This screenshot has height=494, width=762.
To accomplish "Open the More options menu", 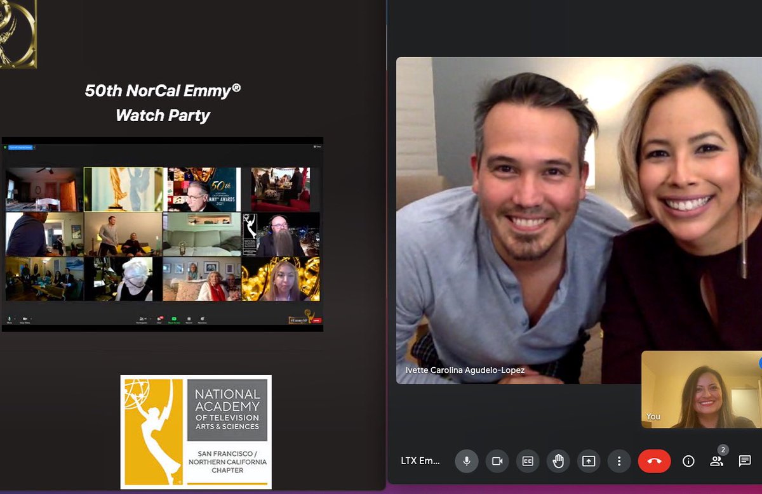I will [x=619, y=461].
